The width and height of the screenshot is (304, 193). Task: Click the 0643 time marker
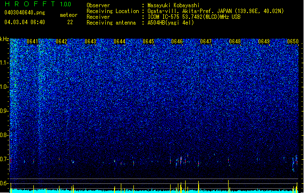[x=90, y=41]
